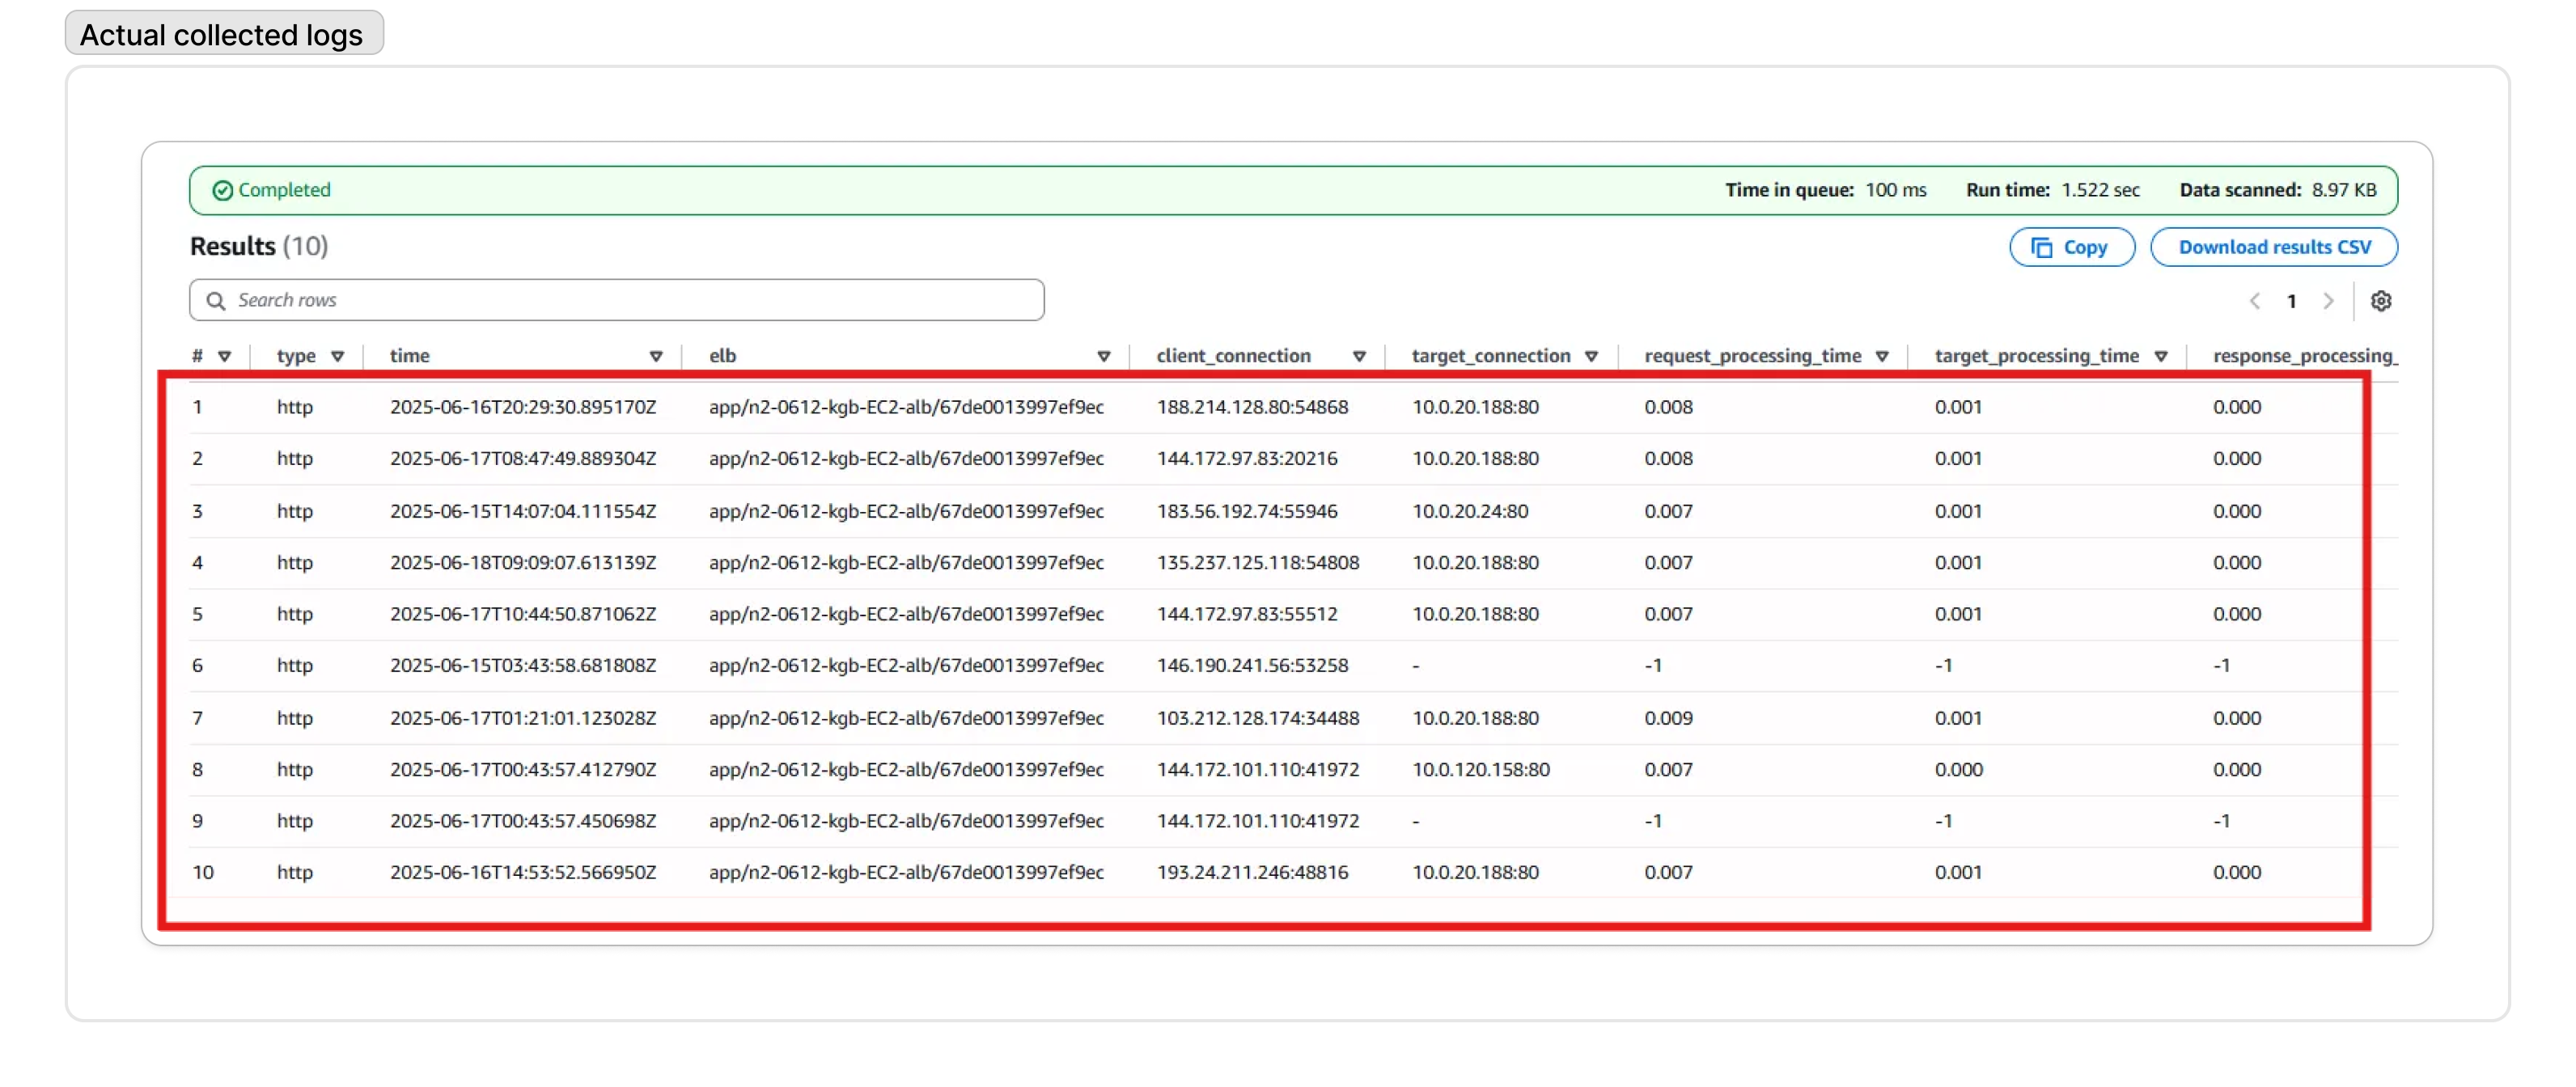This screenshot has height=1087, width=2576.
Task: Select row number 10 cell
Action: coord(203,872)
